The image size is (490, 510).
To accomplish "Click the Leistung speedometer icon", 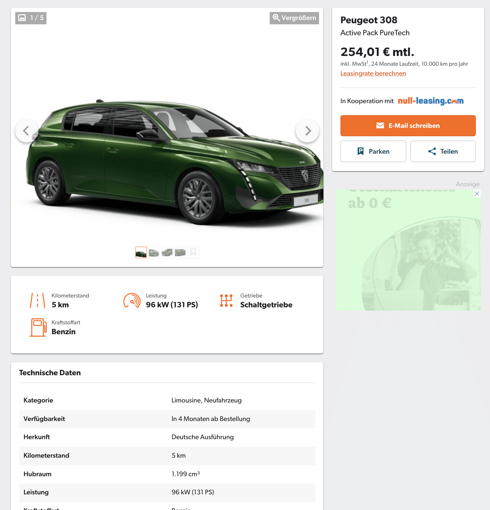I will point(132,300).
